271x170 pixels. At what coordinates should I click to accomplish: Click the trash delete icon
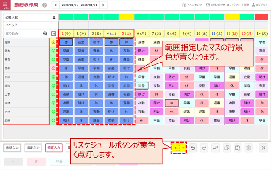point(249,148)
